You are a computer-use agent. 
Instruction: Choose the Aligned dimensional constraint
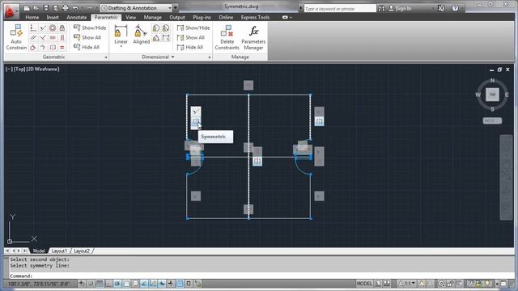tap(141, 34)
